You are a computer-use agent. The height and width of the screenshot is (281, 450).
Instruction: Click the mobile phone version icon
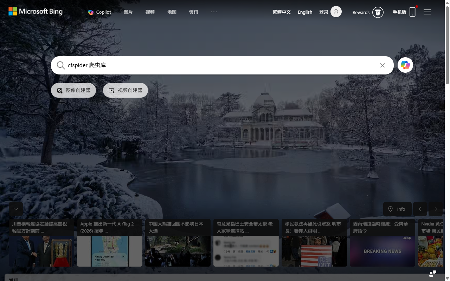pos(412,12)
